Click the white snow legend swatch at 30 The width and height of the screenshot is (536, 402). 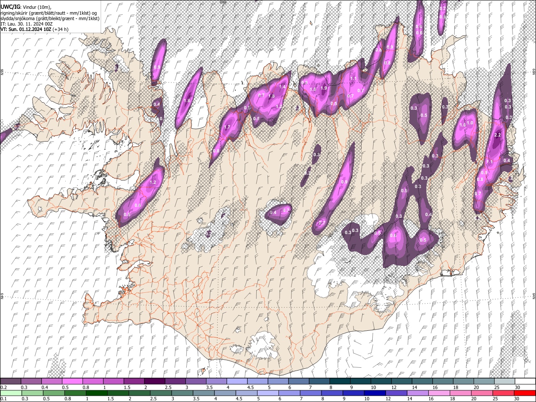525,381
